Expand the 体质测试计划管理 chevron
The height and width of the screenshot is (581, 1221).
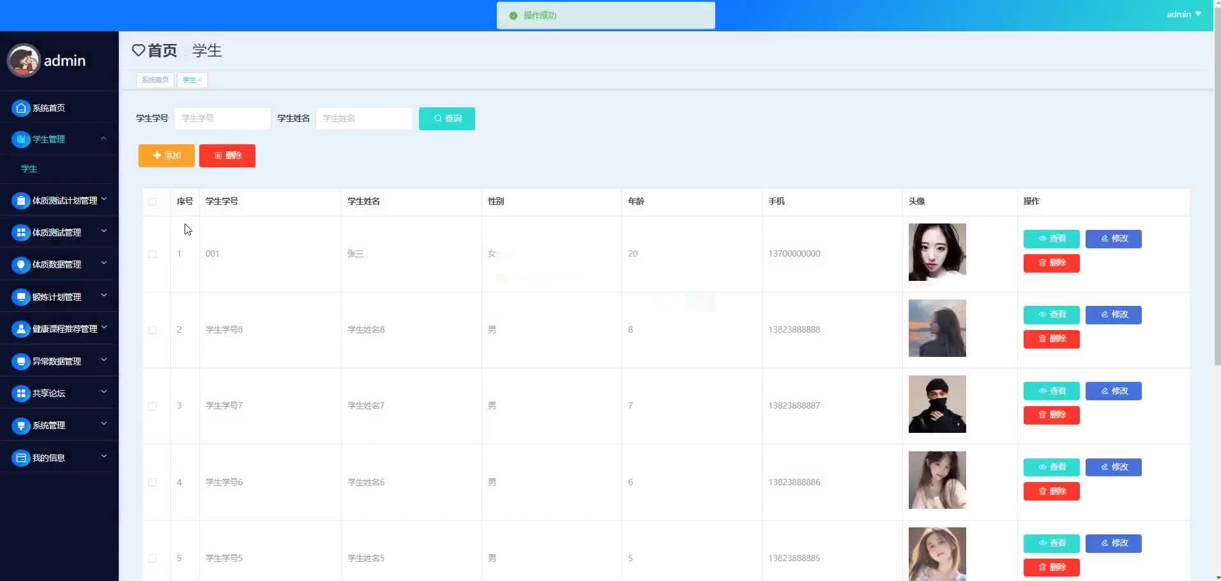point(104,199)
